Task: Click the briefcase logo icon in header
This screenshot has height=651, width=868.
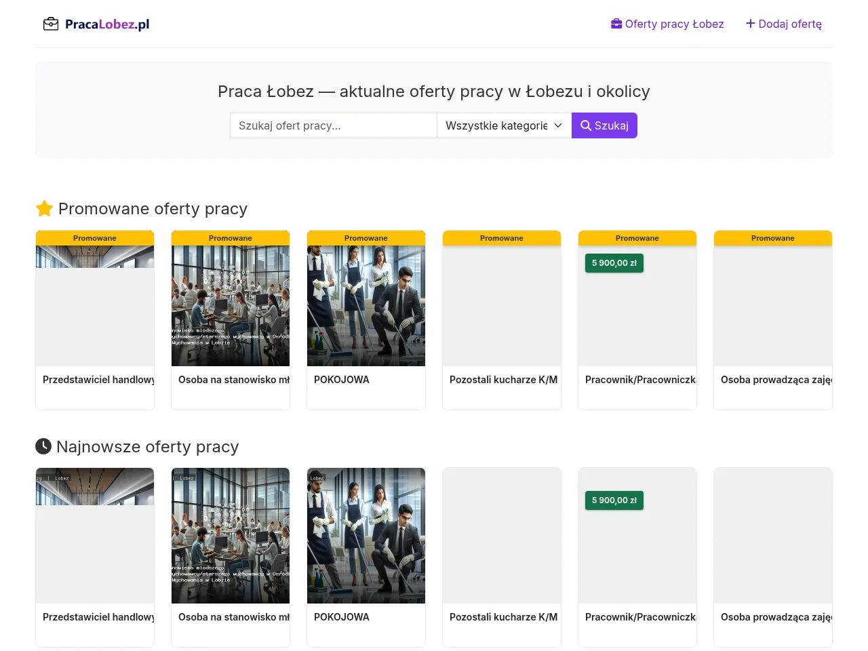Action: [x=51, y=24]
